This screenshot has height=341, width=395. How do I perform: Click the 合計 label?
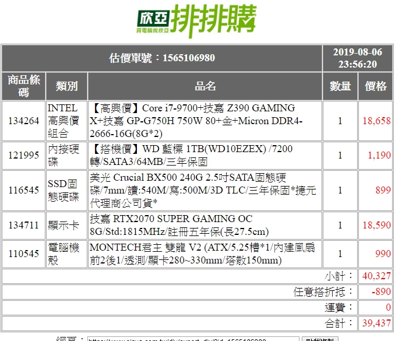338,324
